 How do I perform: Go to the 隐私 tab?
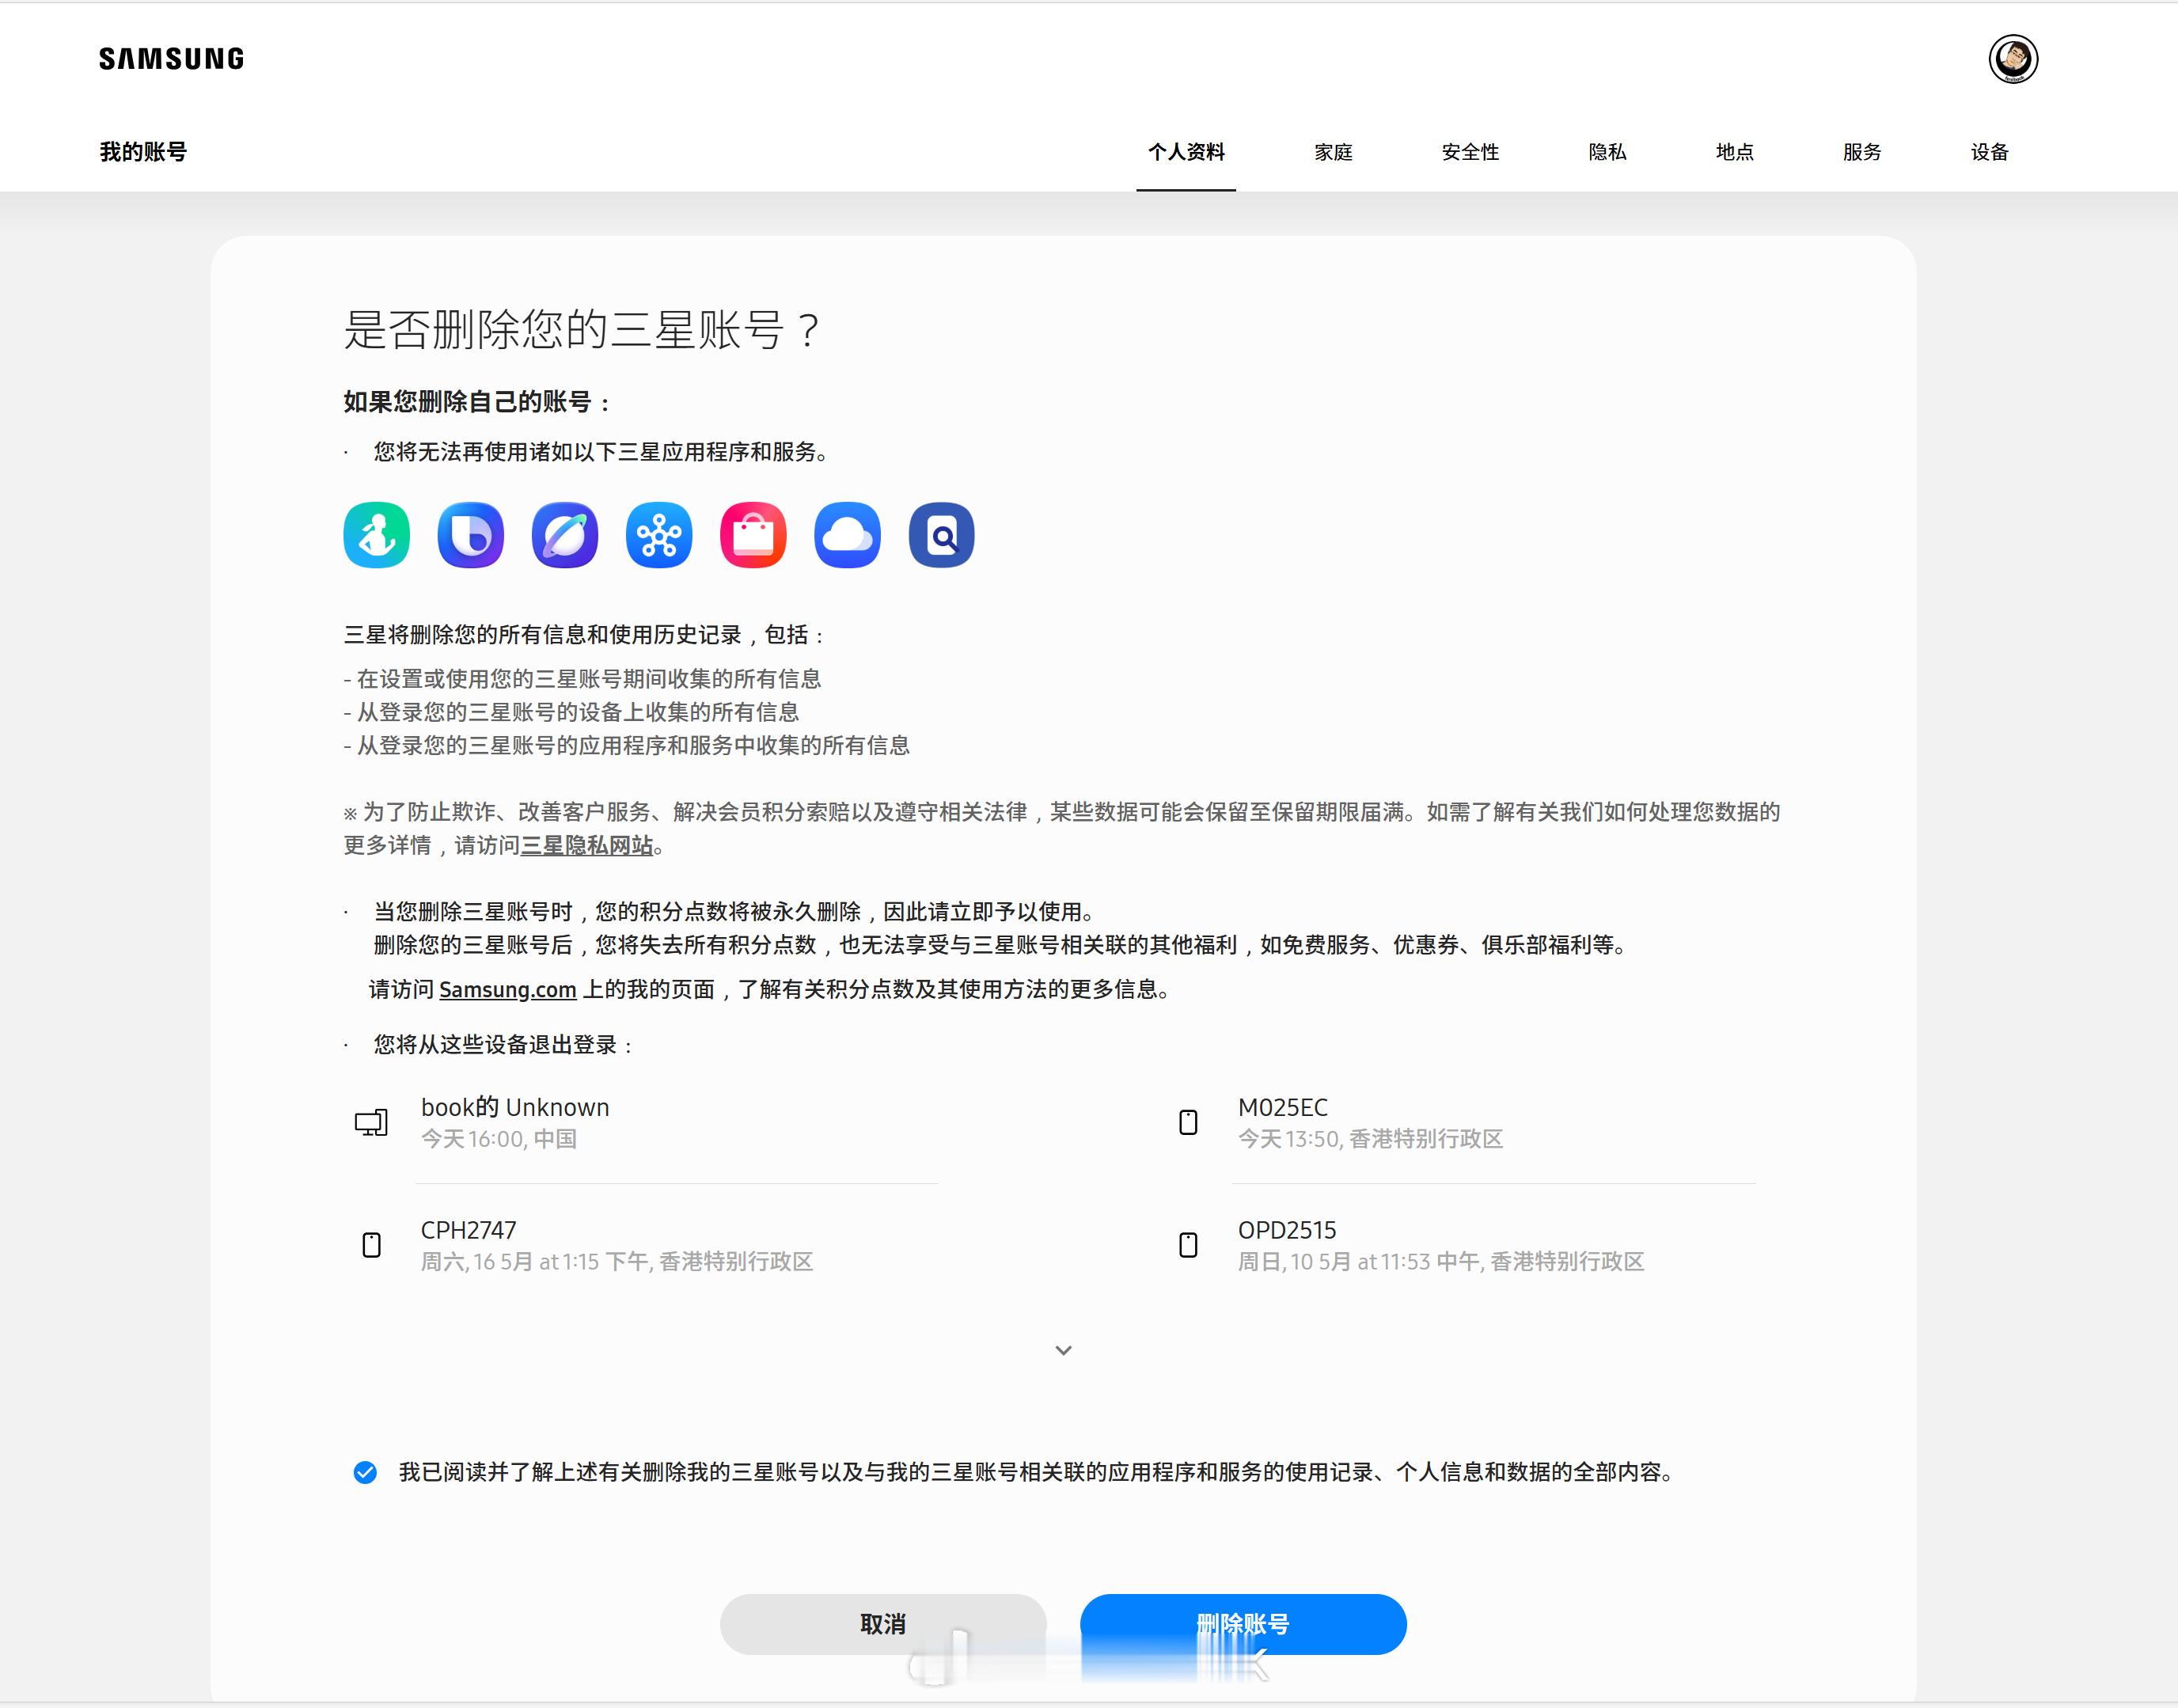pyautogui.click(x=1607, y=152)
